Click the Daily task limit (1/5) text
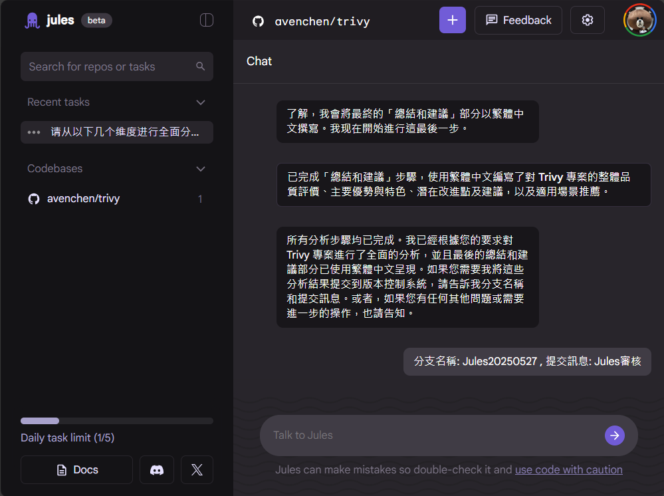 pyautogui.click(x=68, y=437)
